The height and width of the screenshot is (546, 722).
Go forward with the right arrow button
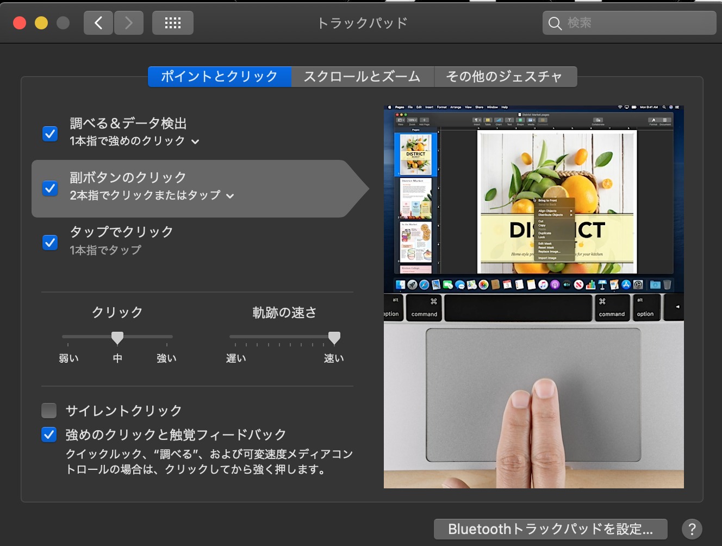click(129, 23)
